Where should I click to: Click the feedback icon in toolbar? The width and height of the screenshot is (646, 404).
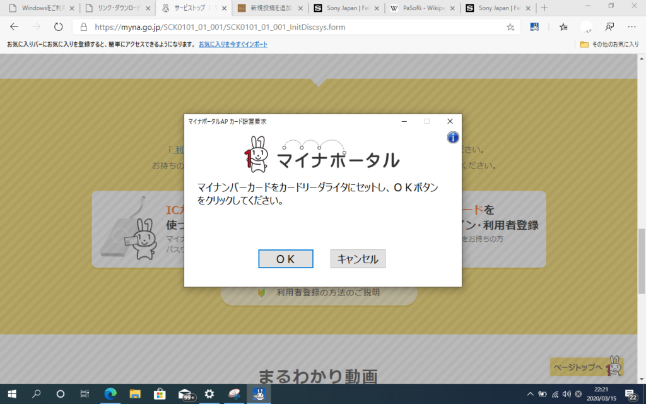(609, 27)
